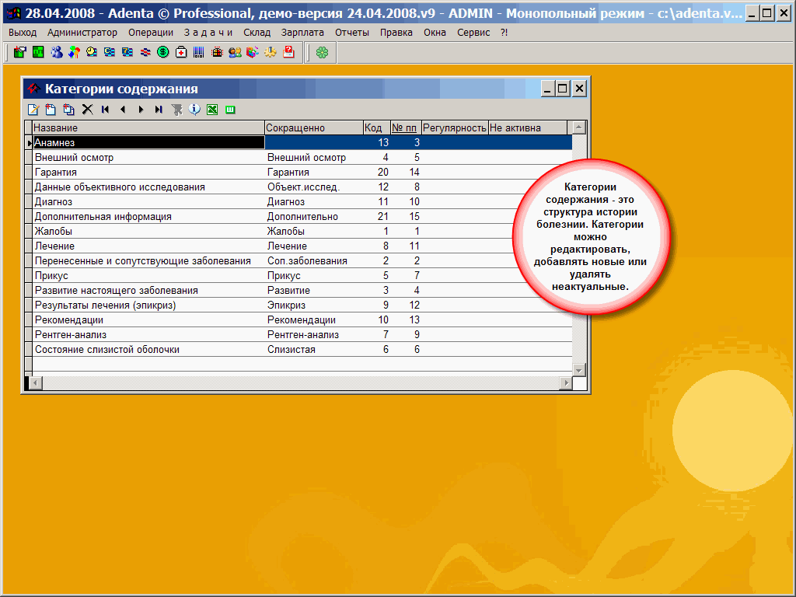This screenshot has height=597, width=796.
Task: Click the filter funnel icon
Action: click(x=177, y=110)
